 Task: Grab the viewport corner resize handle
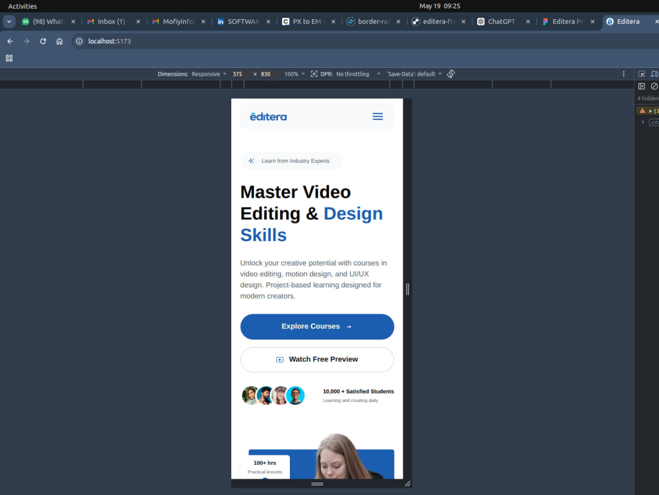pyautogui.click(x=408, y=484)
